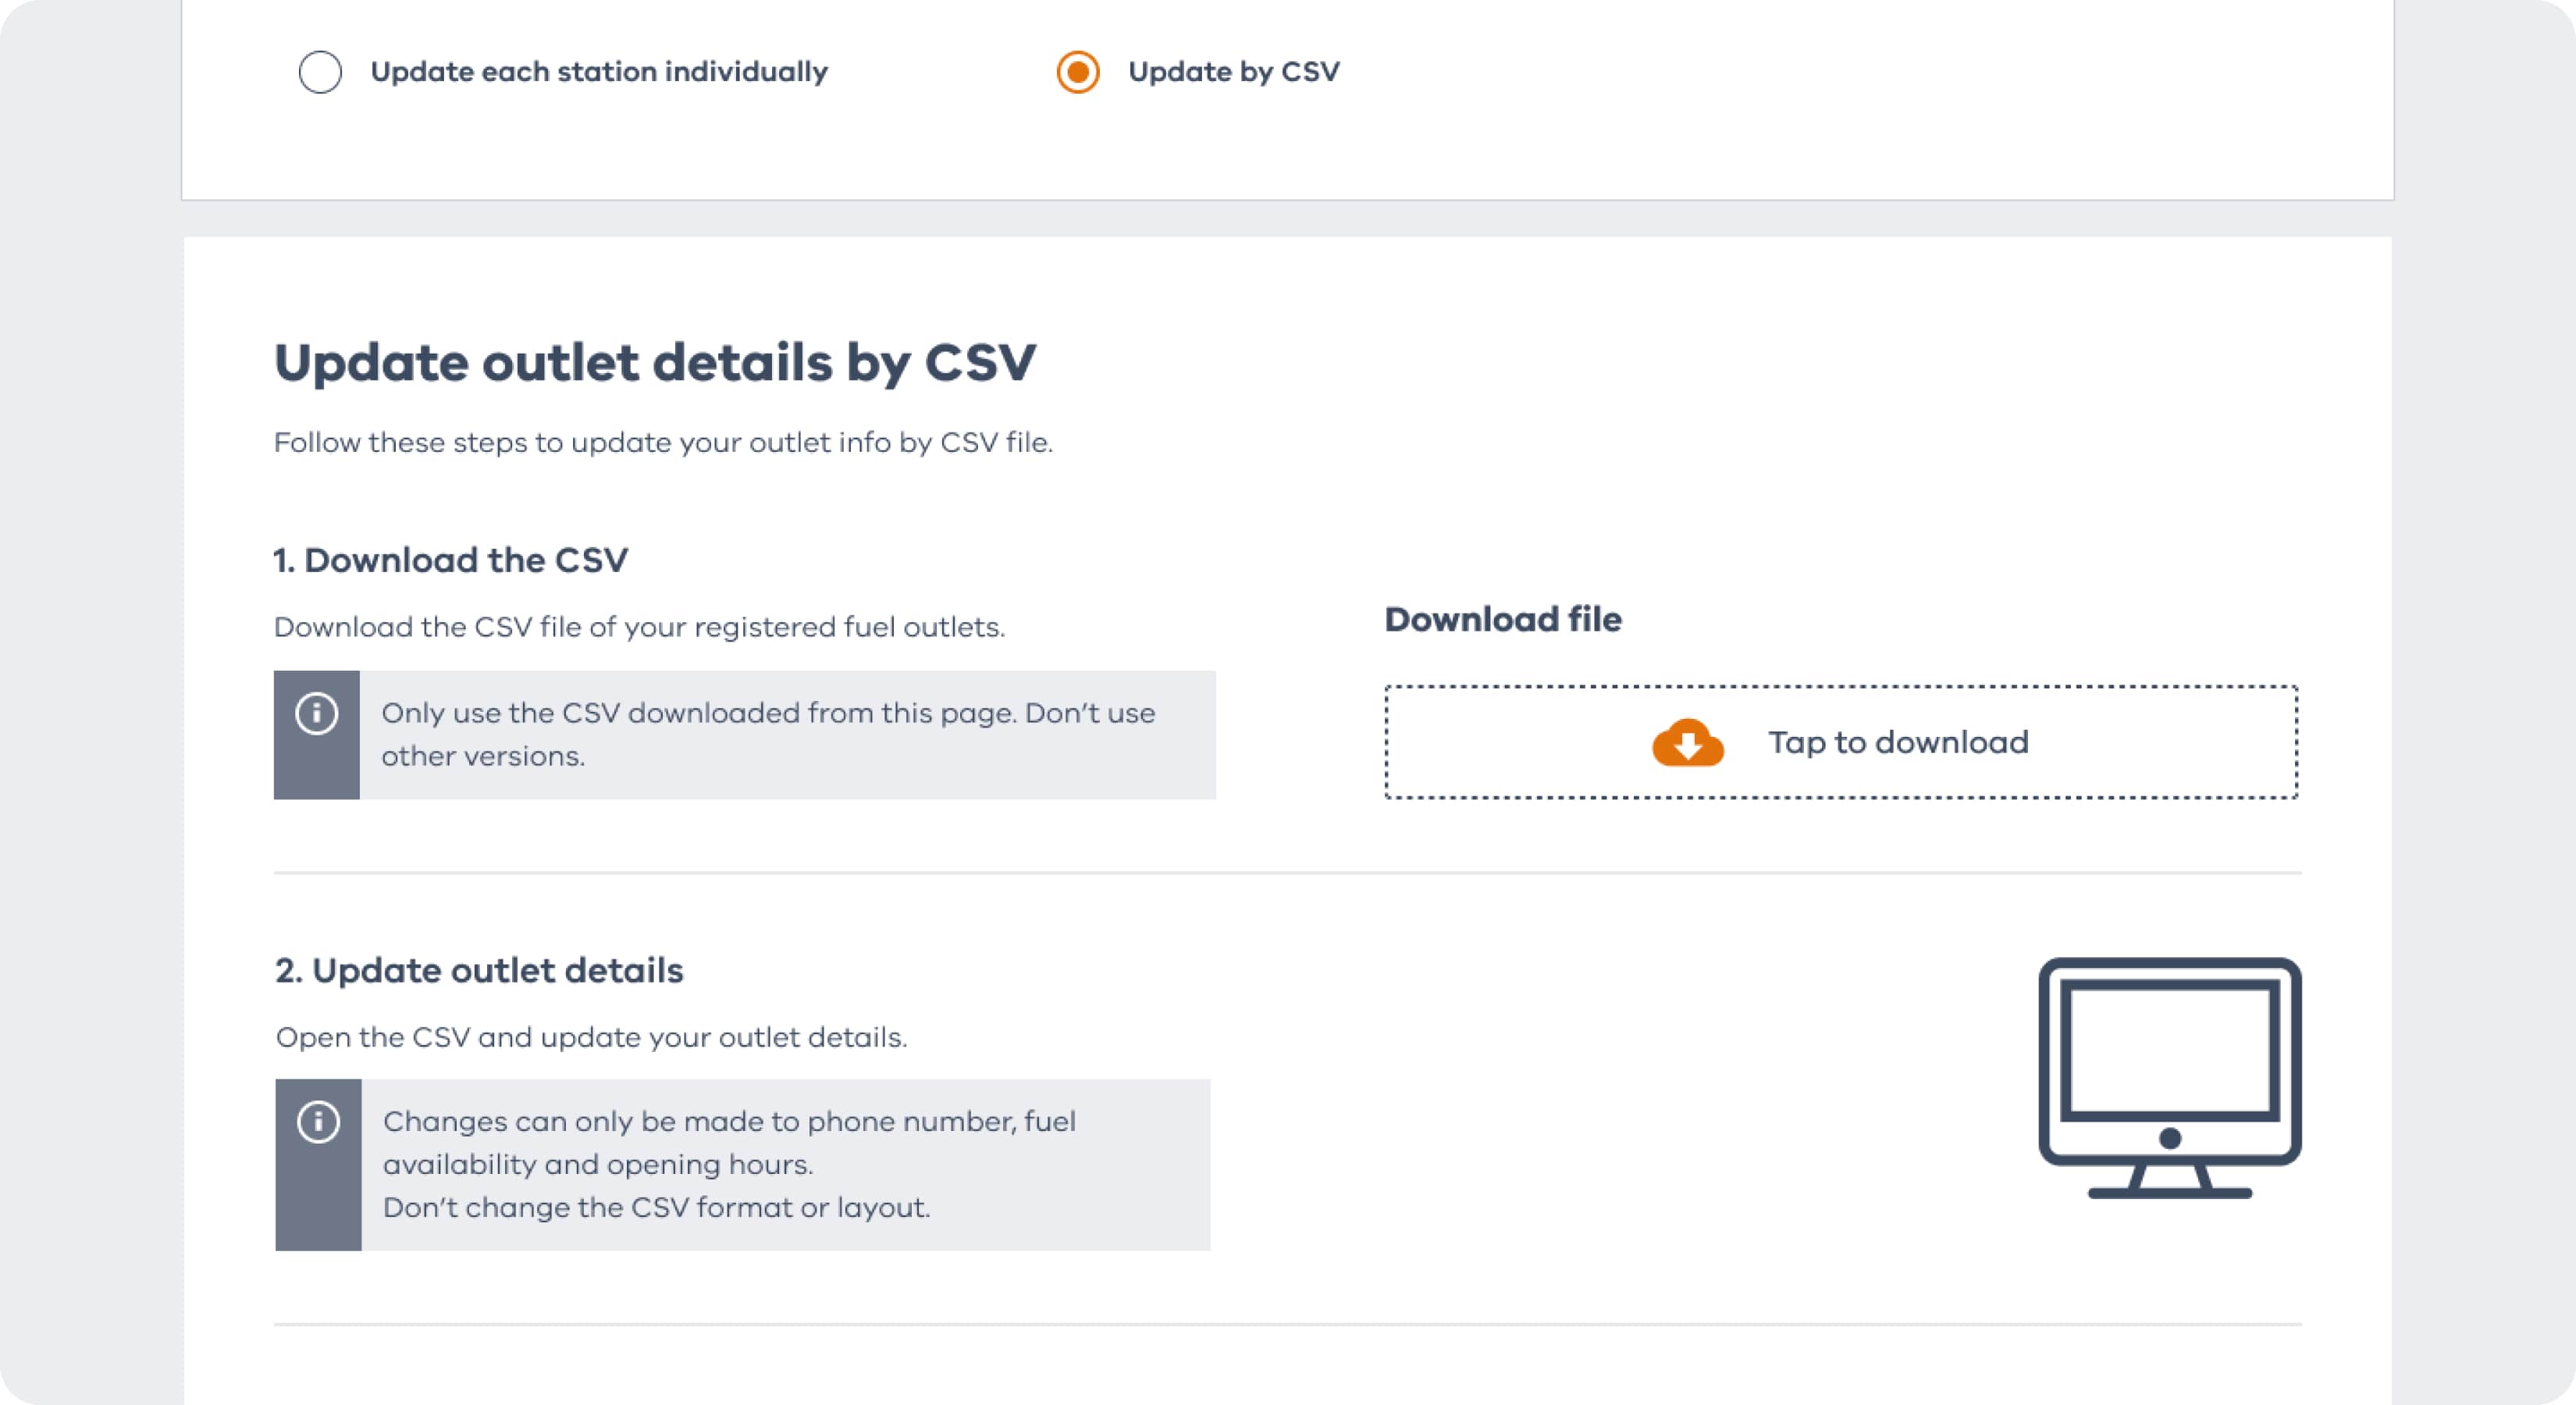
Task: Select the Update by CSV radio button
Action: [x=1078, y=72]
